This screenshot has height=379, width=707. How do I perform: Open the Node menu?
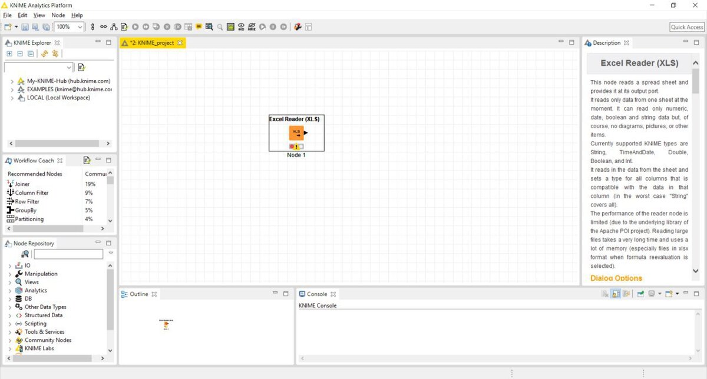pos(58,15)
